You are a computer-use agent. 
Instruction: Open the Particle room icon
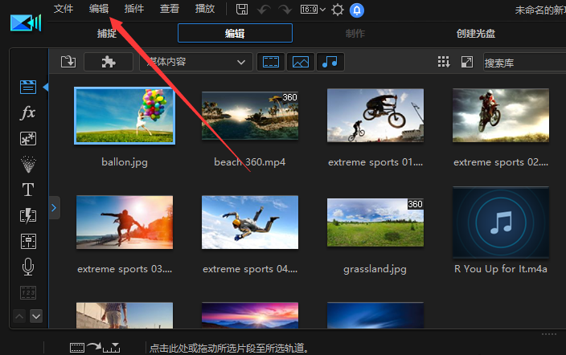point(28,164)
